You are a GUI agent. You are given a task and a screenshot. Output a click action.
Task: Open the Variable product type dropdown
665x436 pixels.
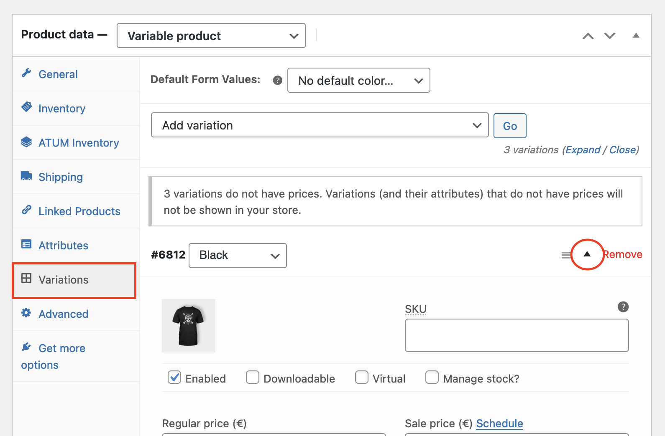coord(211,36)
